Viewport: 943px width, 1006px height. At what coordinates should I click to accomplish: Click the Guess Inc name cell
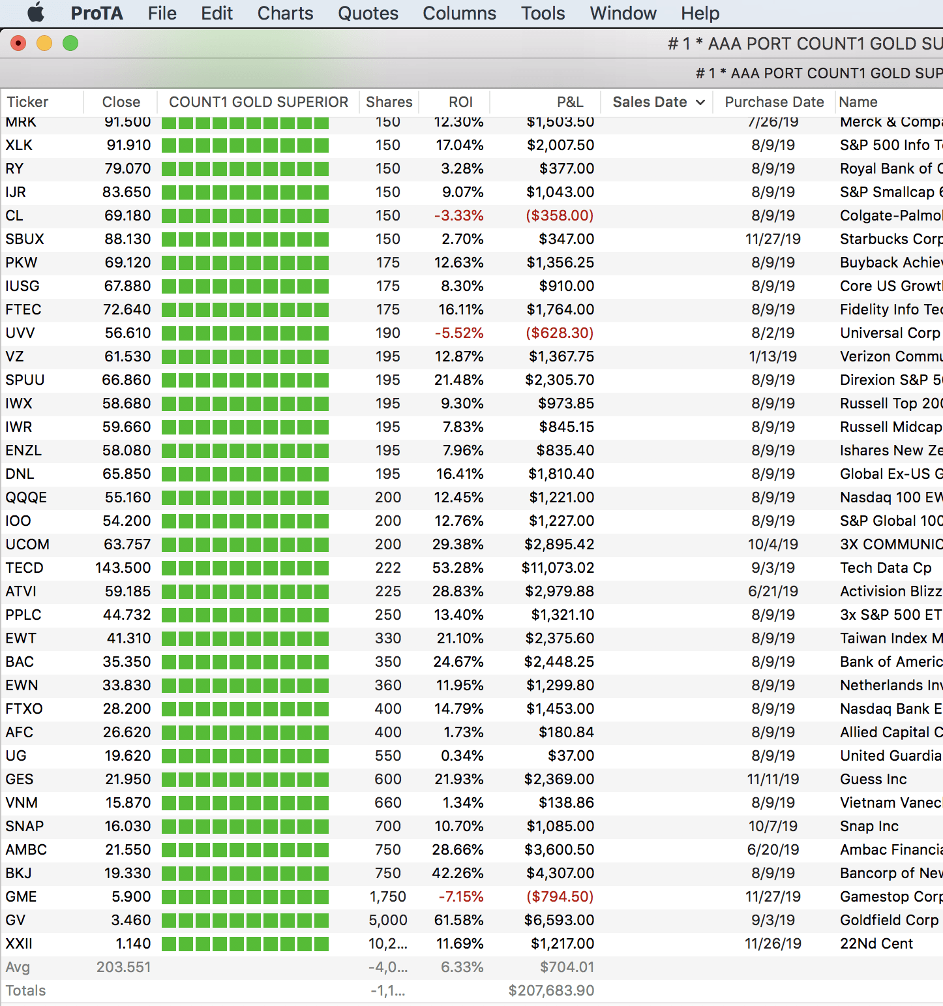click(873, 779)
